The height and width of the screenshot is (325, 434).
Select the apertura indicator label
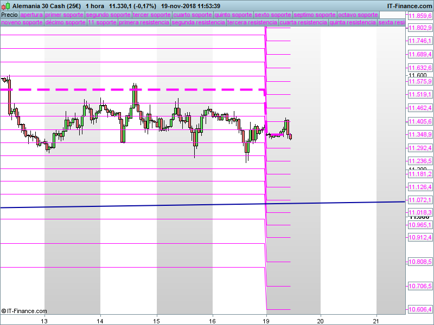pyautogui.click(x=31, y=15)
